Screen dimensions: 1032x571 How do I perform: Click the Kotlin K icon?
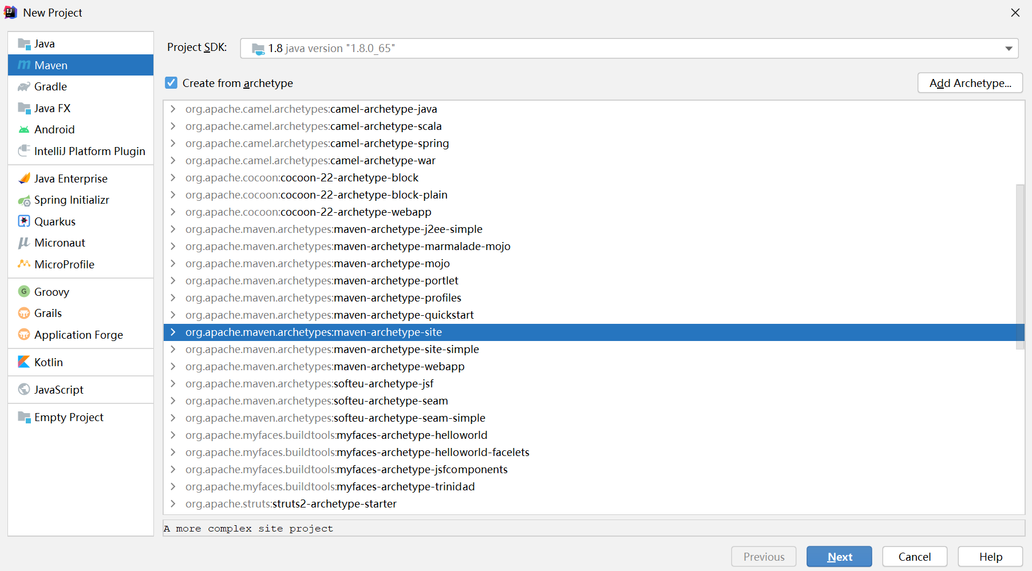(x=23, y=362)
